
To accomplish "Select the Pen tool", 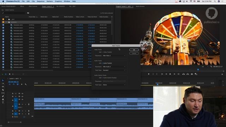I will coord(3,96).
